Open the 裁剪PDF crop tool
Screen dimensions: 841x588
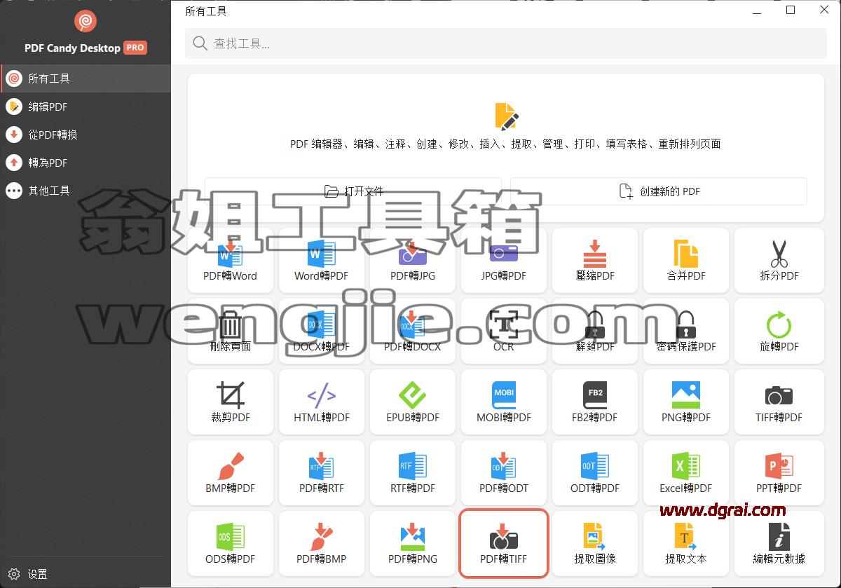231,402
